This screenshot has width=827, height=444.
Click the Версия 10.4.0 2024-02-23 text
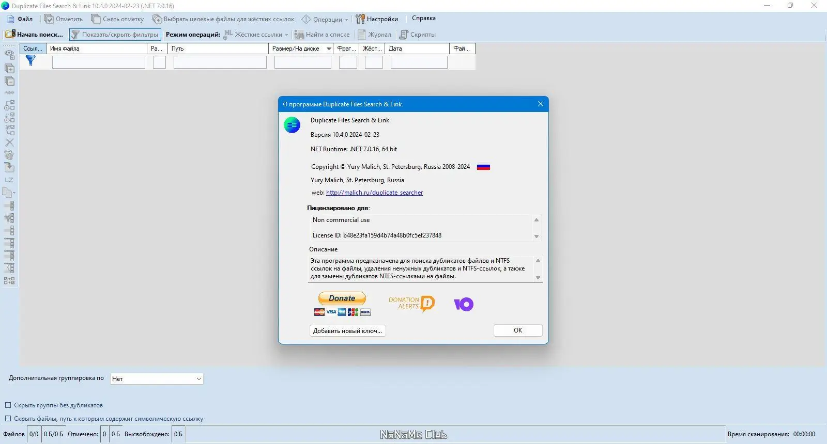coord(345,135)
